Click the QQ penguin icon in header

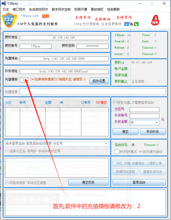point(131,24)
